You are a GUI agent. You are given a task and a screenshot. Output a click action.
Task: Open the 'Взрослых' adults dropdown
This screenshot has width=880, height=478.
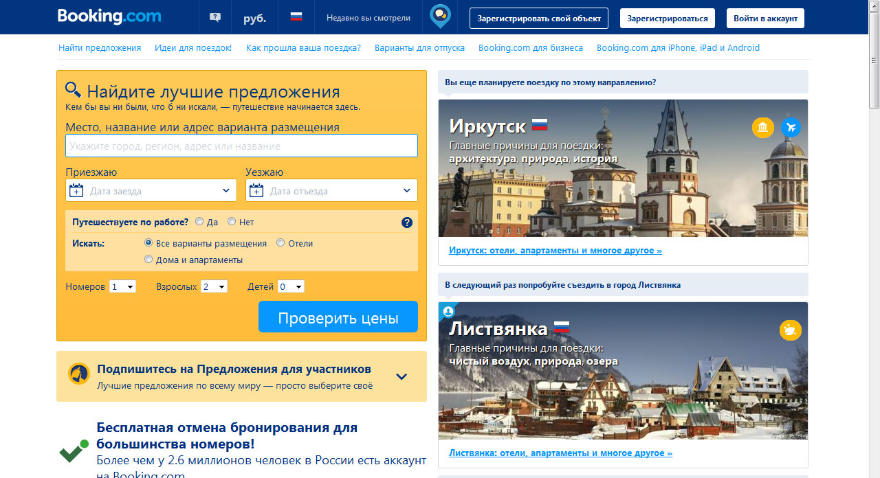(x=214, y=286)
